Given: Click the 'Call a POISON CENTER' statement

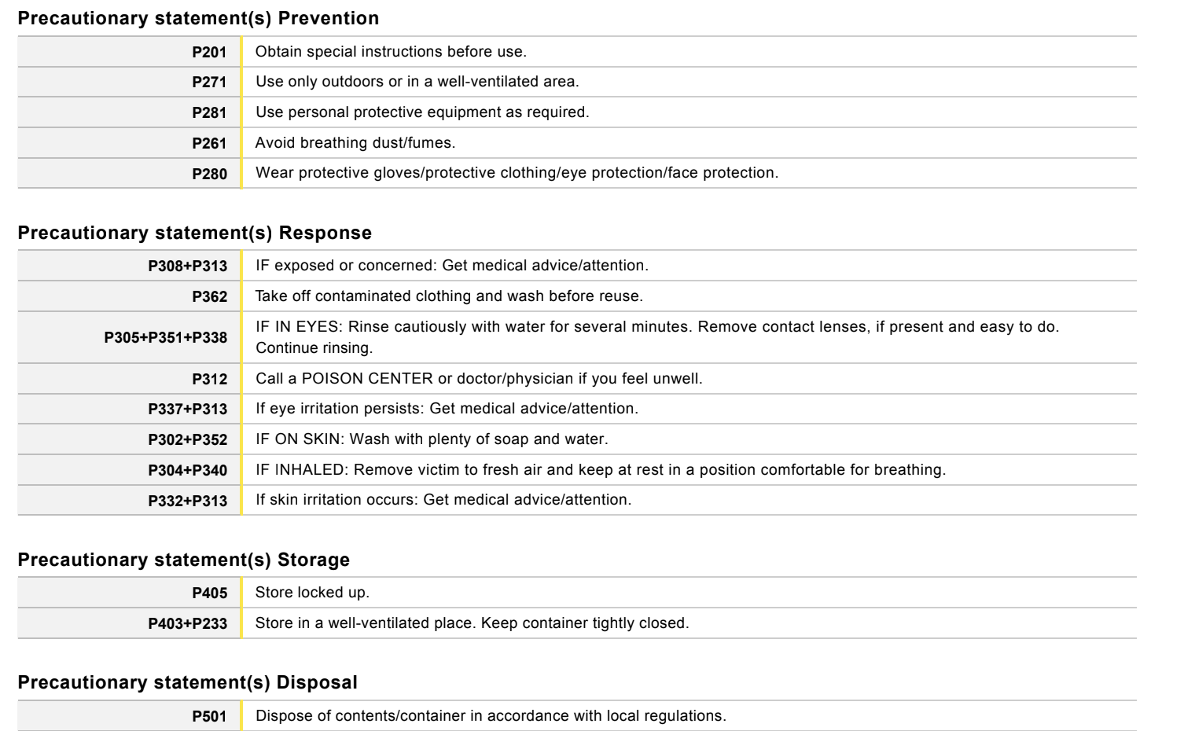Looking at the screenshot, I should pos(479,379).
